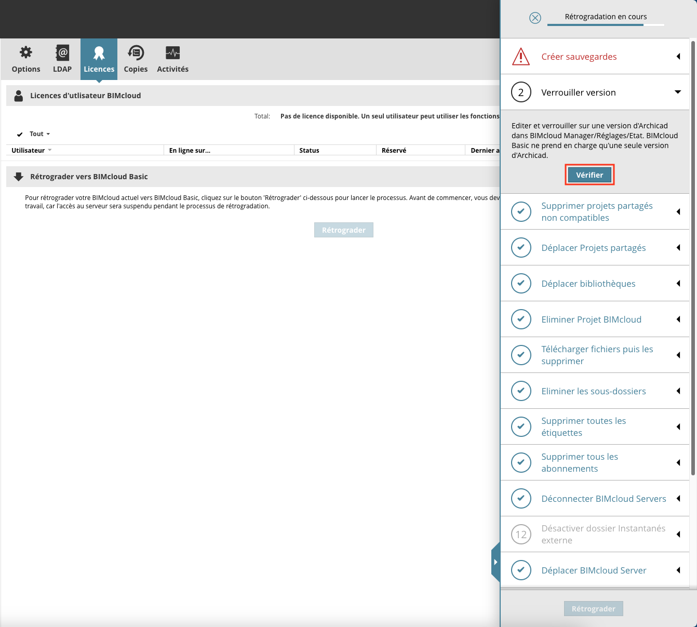Click the side panel vertical scrollbar
697x627 pixels.
693,258
